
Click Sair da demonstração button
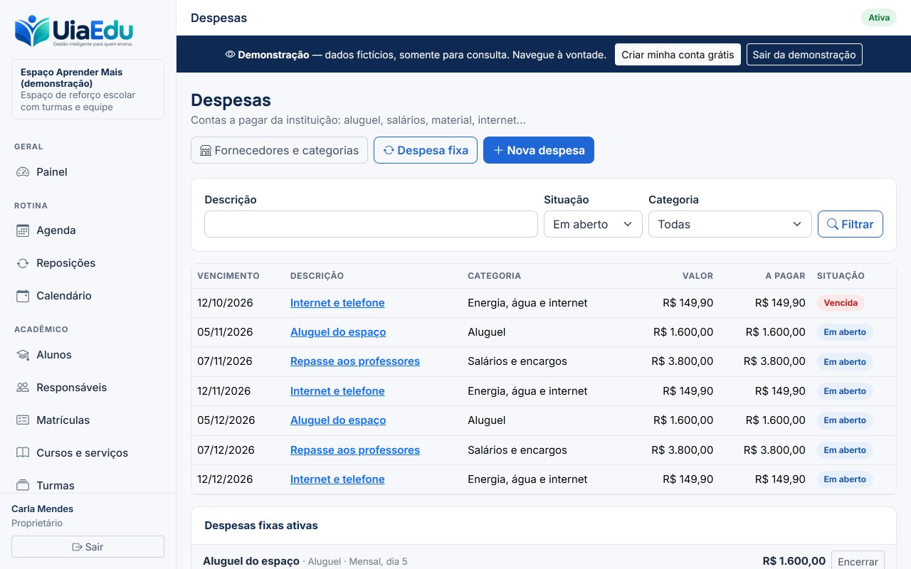tap(804, 55)
